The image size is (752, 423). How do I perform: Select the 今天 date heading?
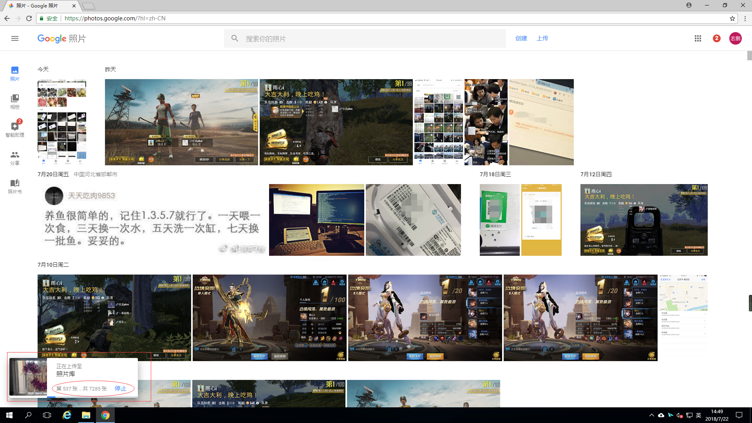(43, 69)
